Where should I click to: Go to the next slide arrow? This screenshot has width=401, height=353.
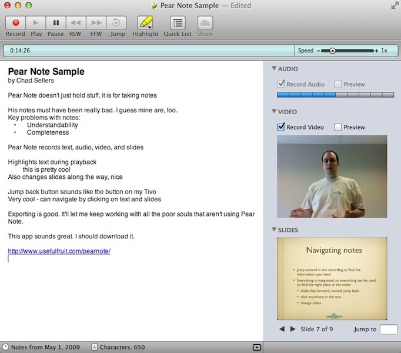[x=293, y=329]
